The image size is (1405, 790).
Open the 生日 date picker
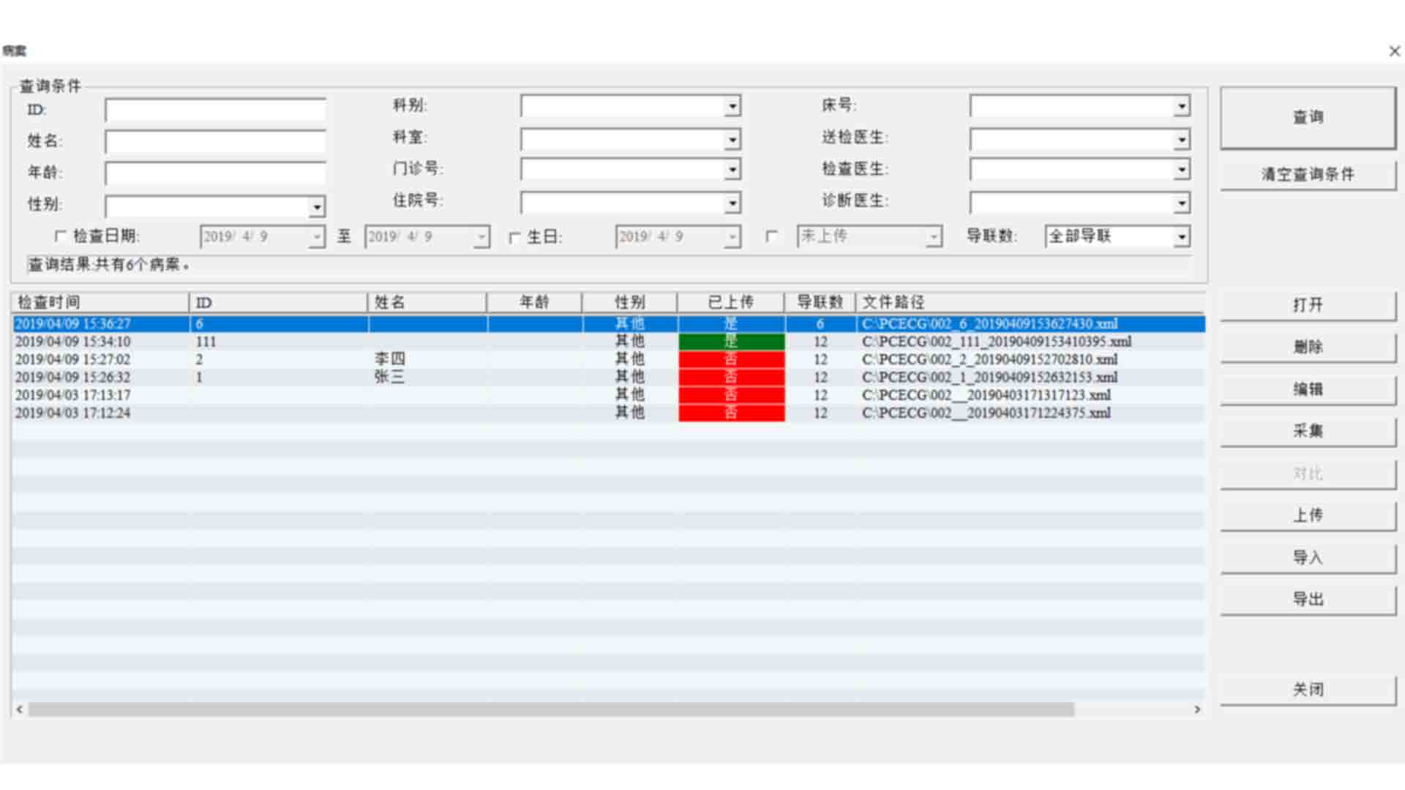tap(733, 237)
